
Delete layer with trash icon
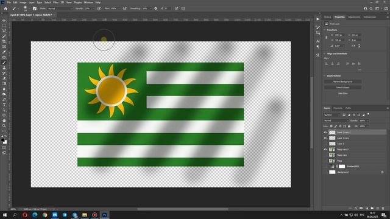coord(383,208)
